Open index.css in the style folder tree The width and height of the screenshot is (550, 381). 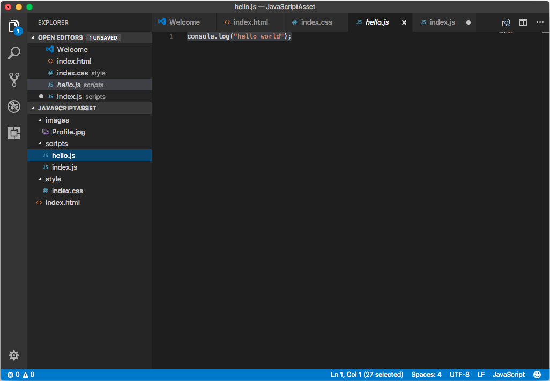(90, 190)
